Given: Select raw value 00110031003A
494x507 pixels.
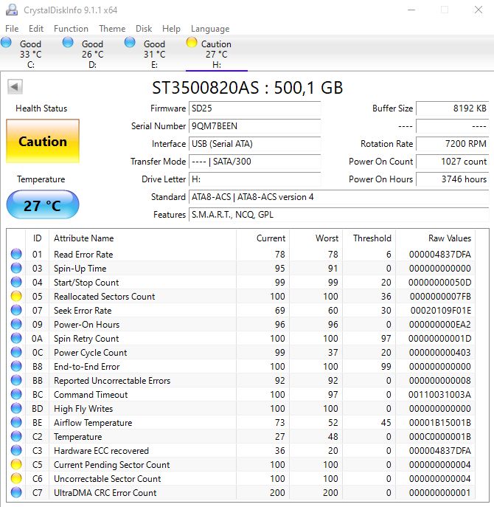Looking at the screenshot, I should tap(439, 395).
